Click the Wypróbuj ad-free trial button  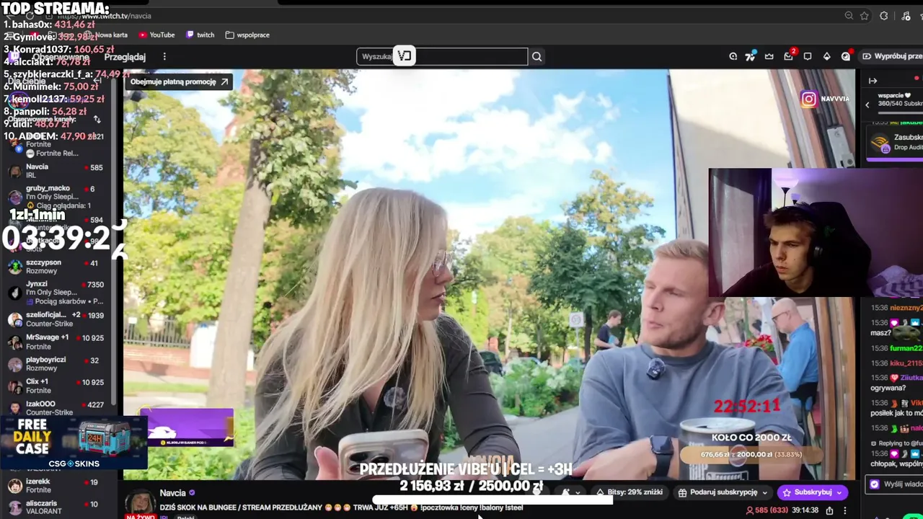pyautogui.click(x=891, y=56)
